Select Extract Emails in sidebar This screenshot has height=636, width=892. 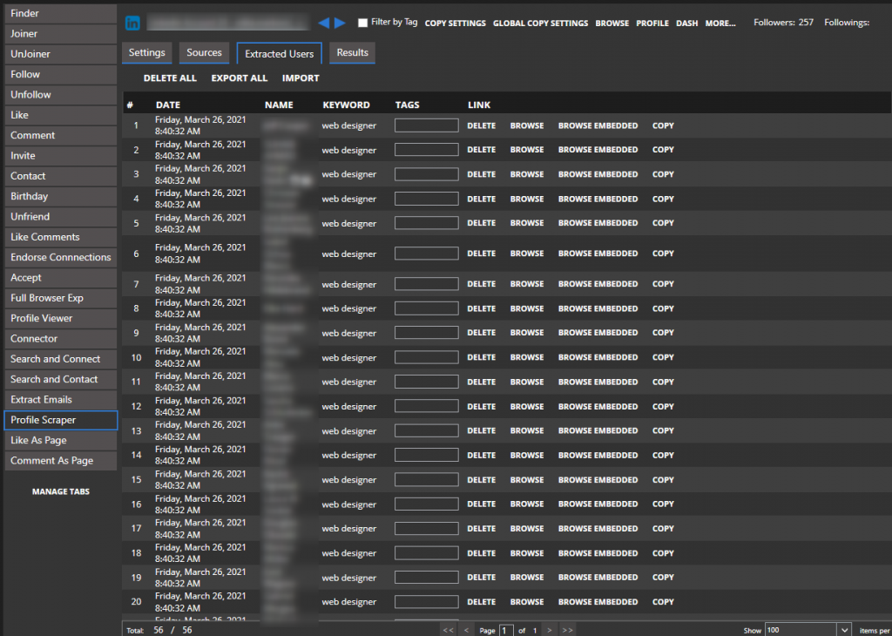[59, 400]
